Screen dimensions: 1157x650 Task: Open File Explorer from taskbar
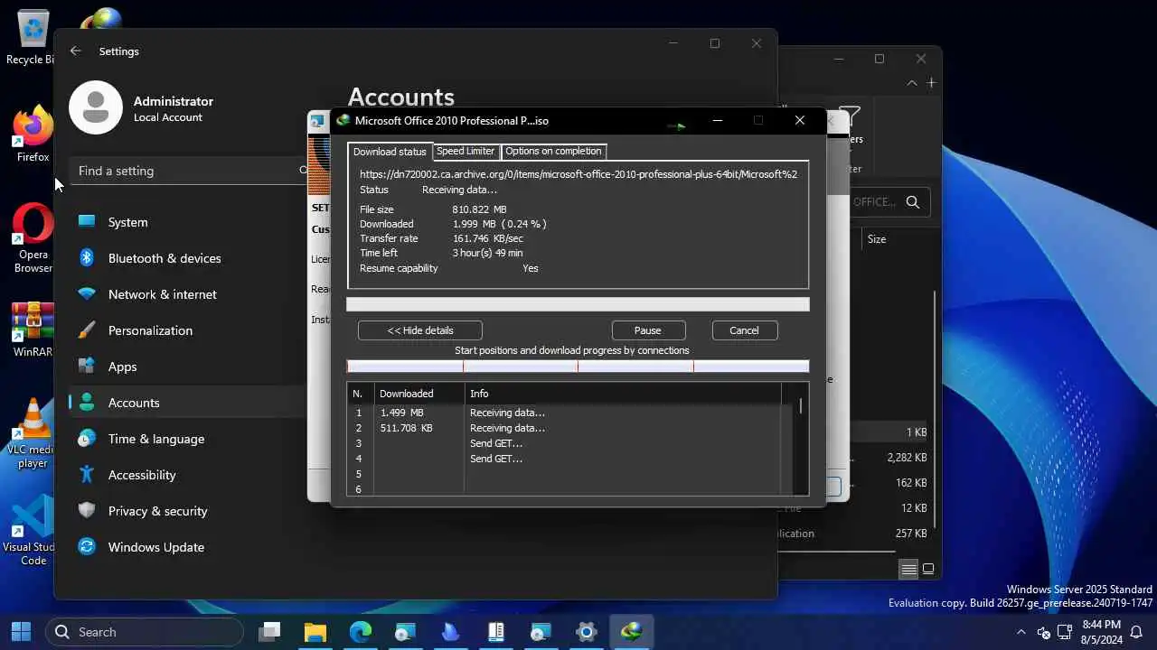[x=315, y=632]
